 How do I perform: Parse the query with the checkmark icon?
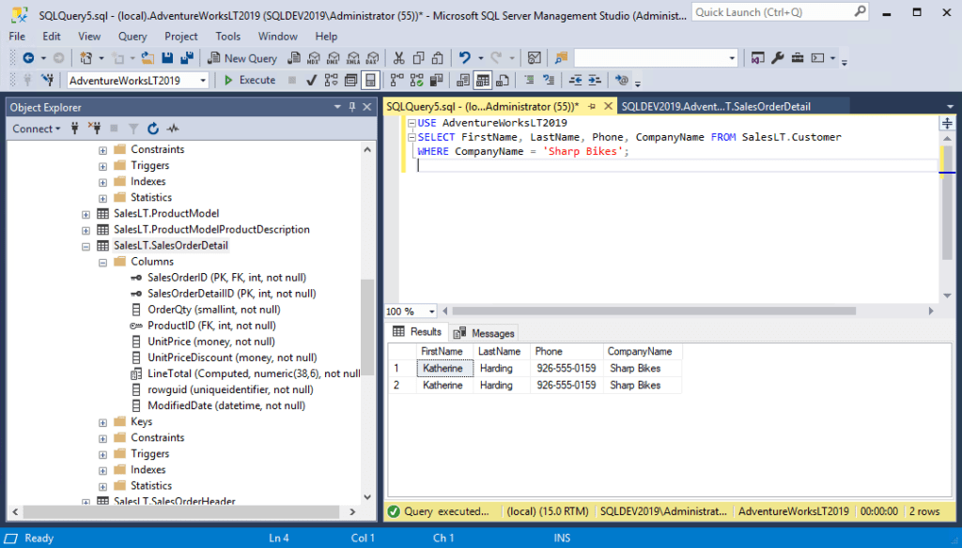311,81
